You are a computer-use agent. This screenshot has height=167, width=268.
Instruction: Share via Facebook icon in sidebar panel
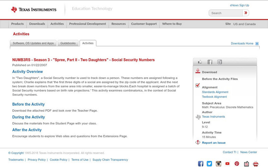[x=210, y=62]
